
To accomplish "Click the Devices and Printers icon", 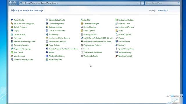I will (117, 27).
